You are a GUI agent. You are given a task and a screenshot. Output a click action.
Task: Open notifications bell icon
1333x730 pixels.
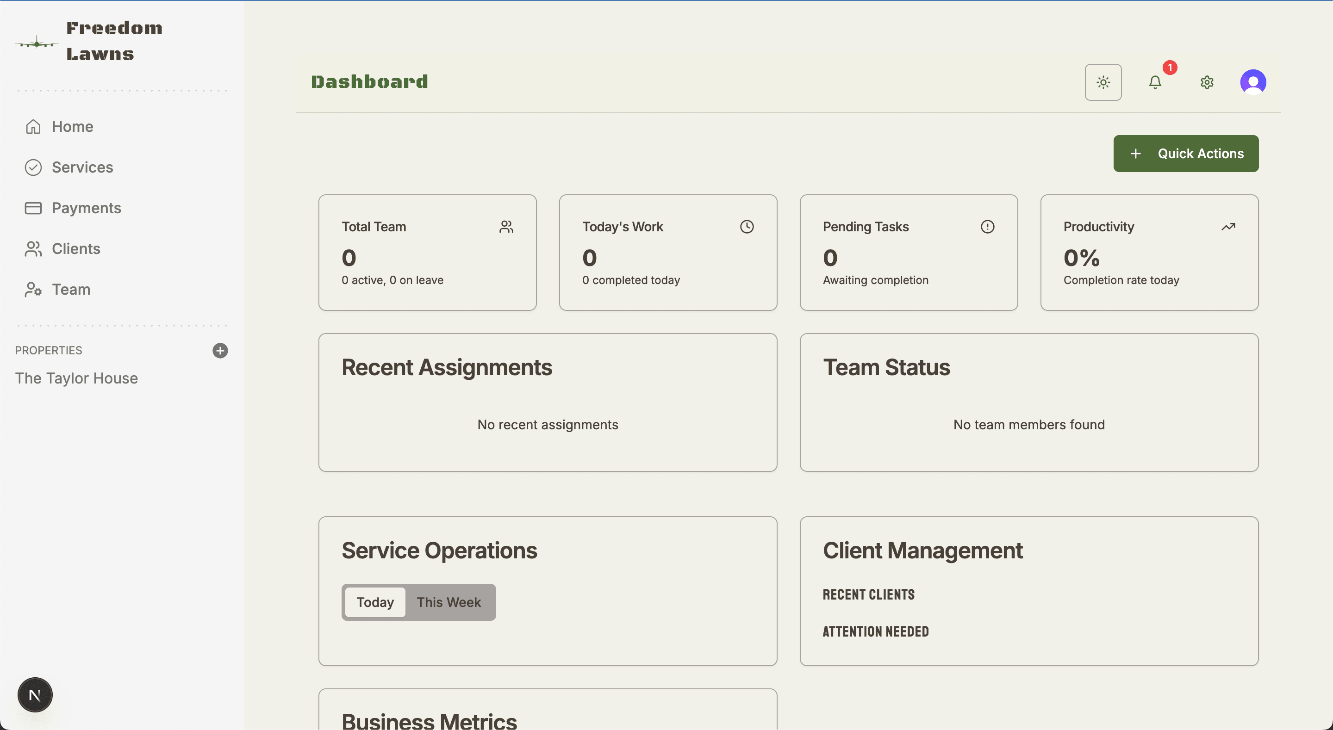tap(1154, 82)
